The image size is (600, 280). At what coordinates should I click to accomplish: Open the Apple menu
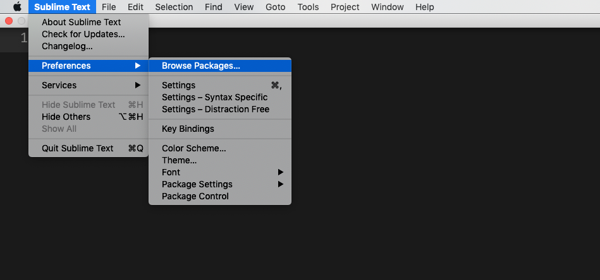point(17,7)
